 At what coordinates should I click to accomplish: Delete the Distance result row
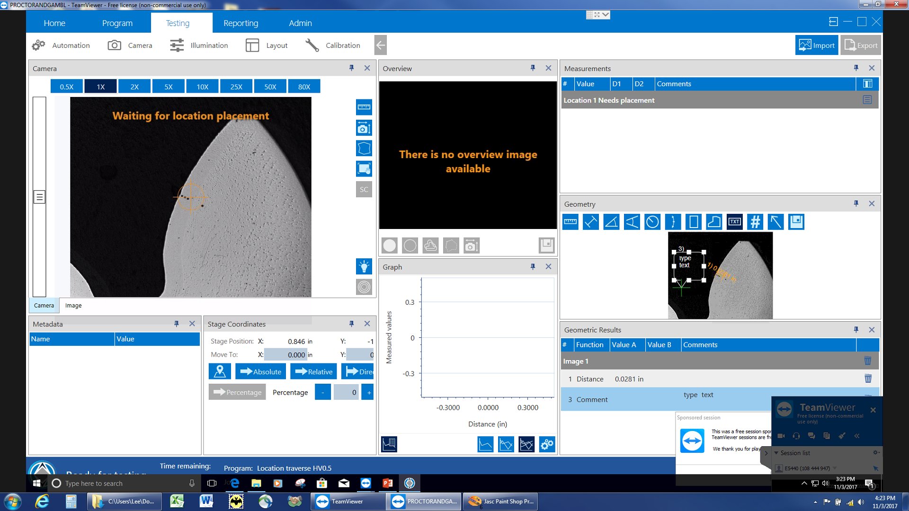868,379
